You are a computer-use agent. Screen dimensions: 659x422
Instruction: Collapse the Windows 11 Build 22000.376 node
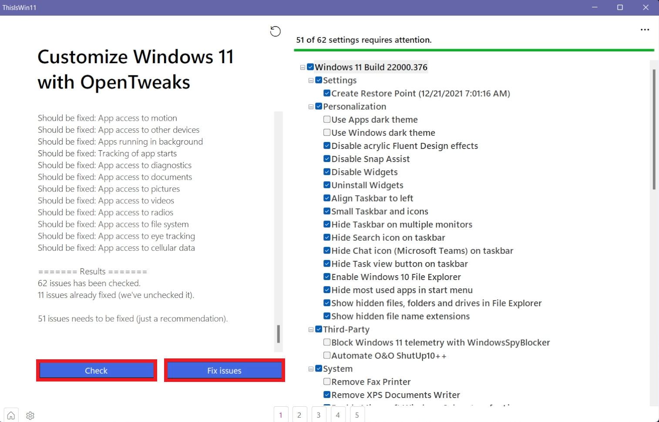click(303, 67)
